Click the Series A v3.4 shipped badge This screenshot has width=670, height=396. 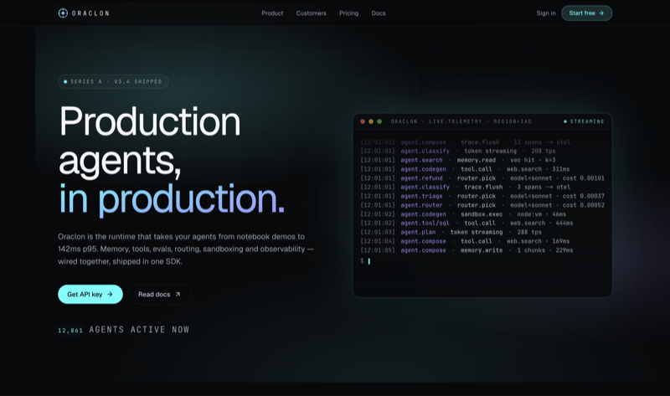click(113, 81)
